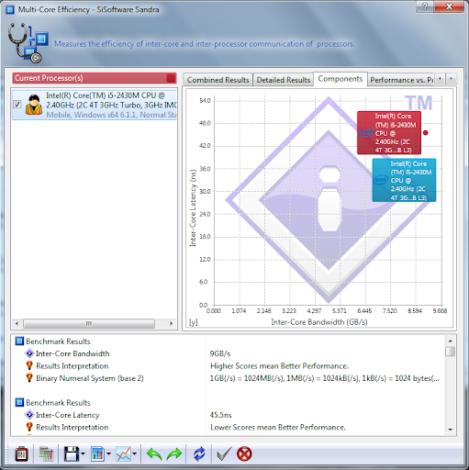Click the grayed-out chart options toolbar icon
The image size is (469, 470).
click(x=46, y=454)
